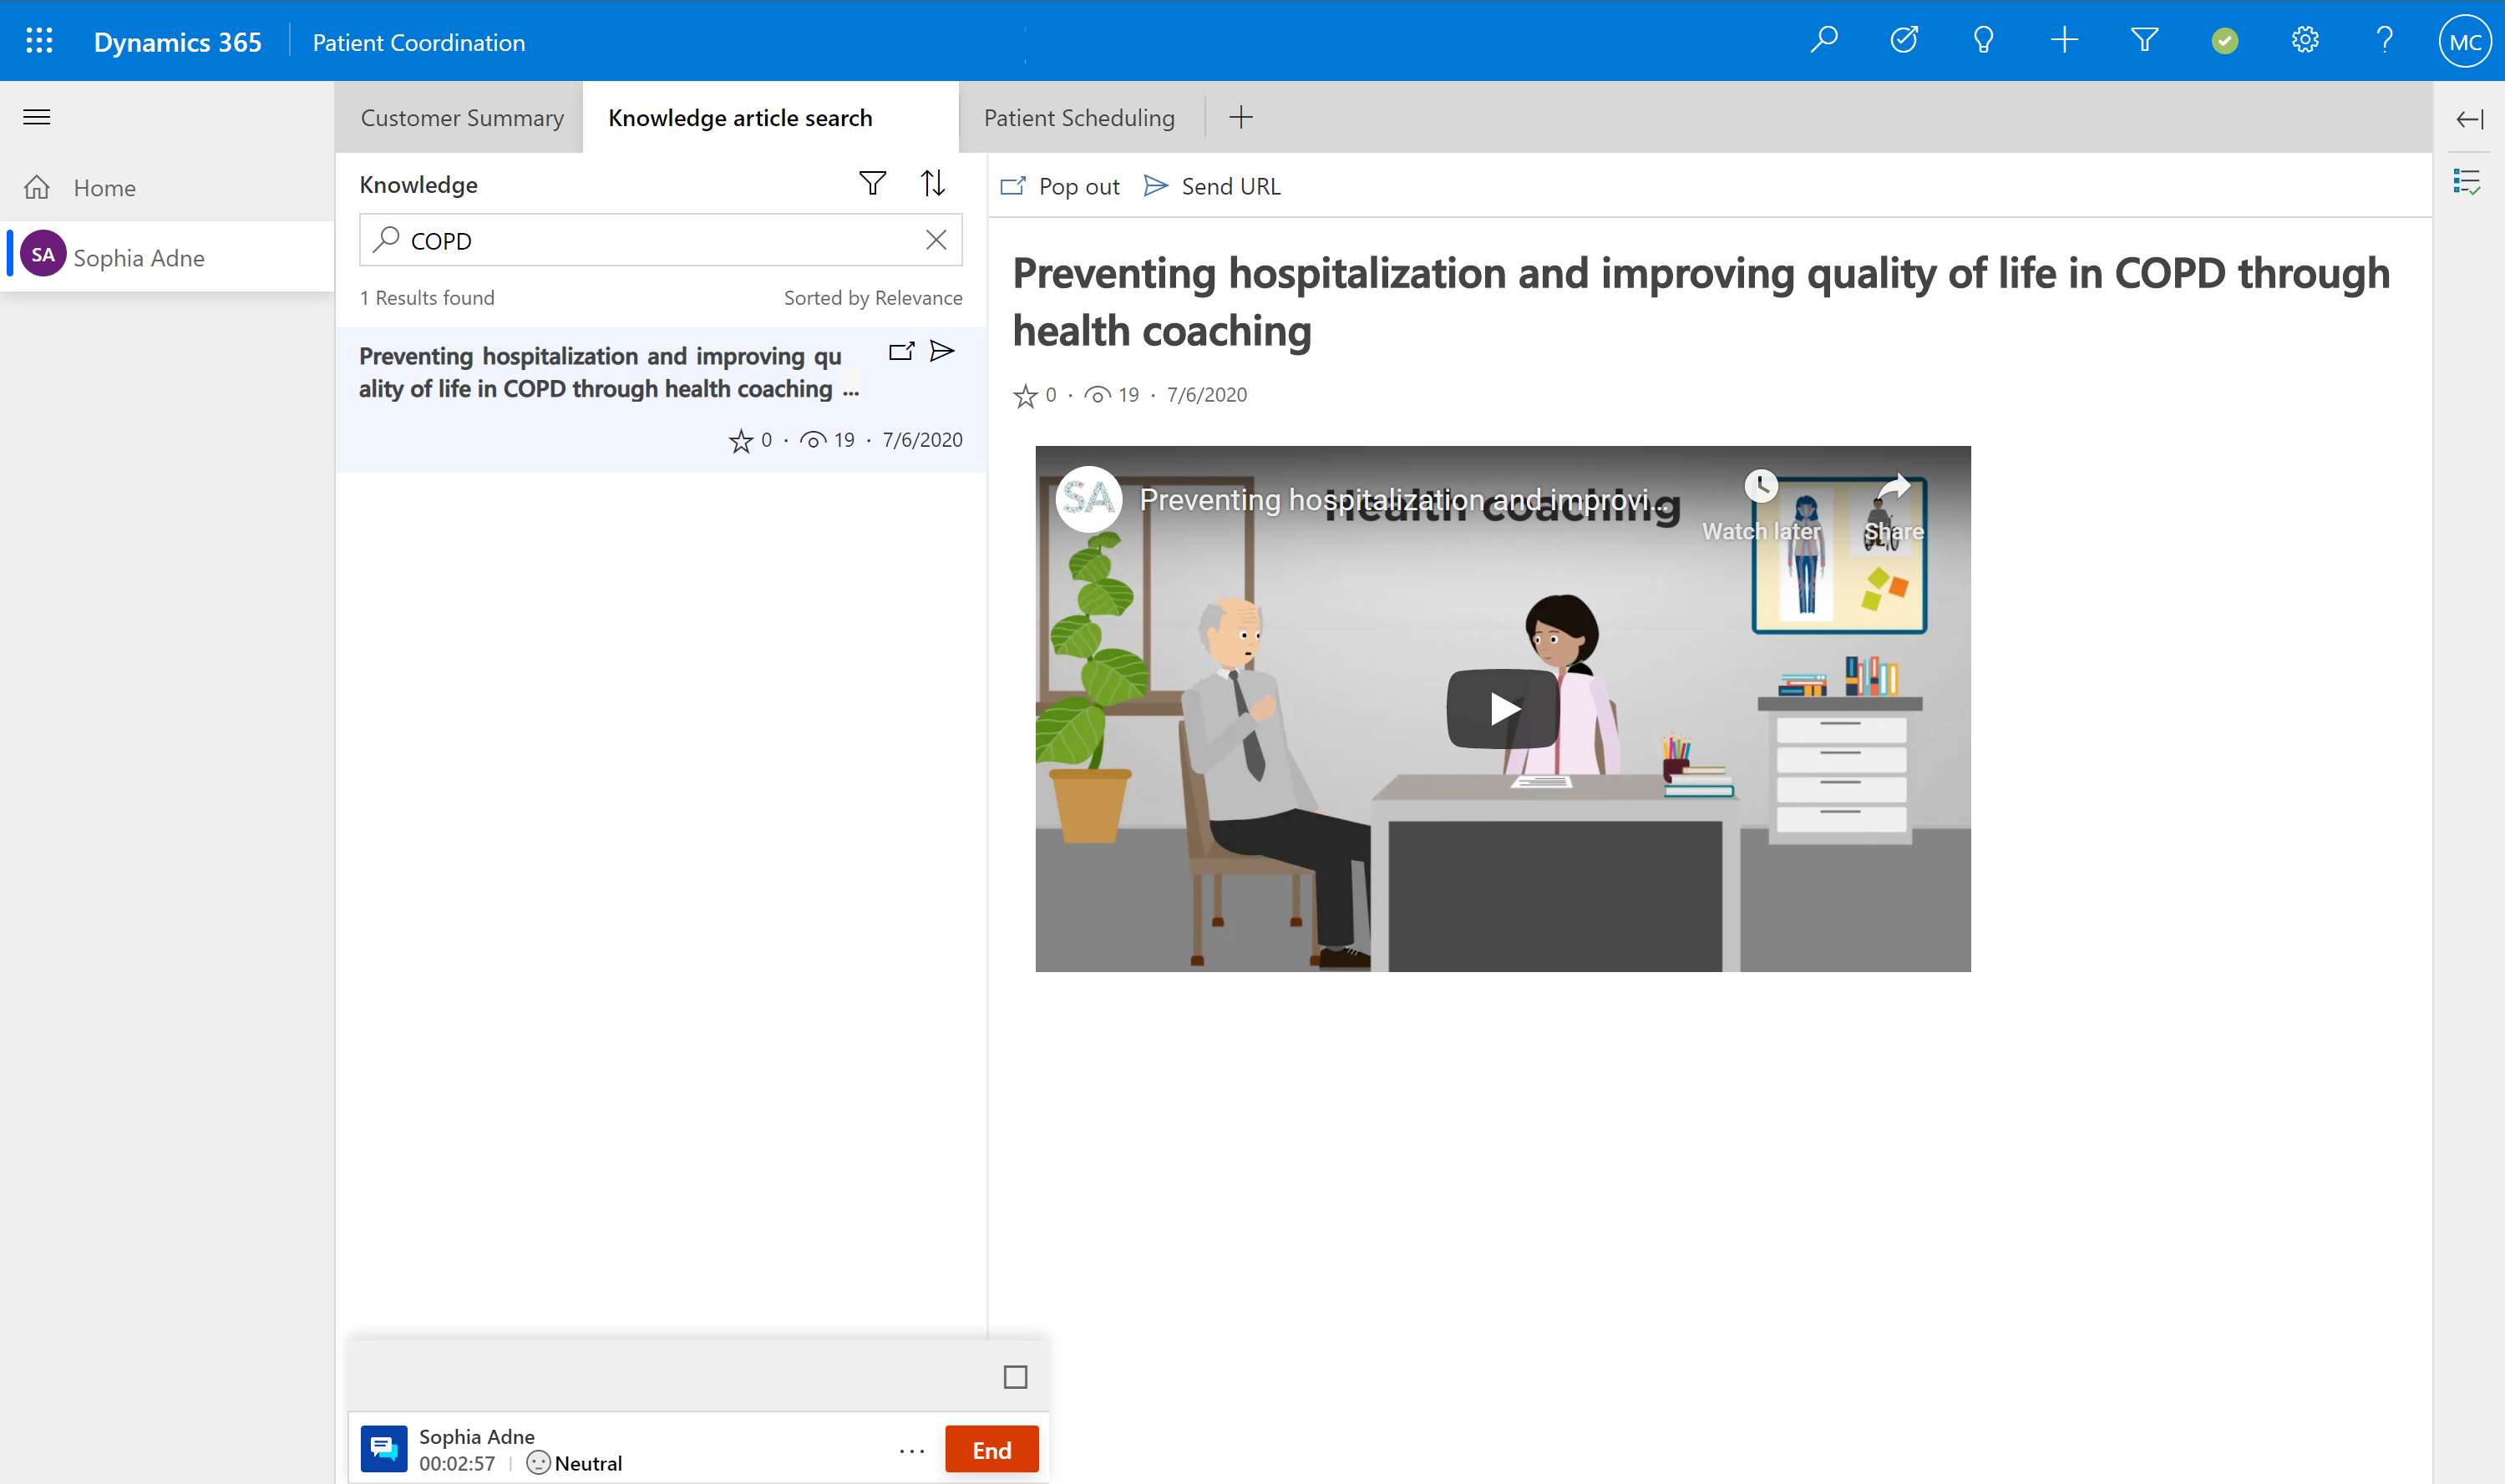Click the expand article to new window icon

pyautogui.click(x=901, y=352)
